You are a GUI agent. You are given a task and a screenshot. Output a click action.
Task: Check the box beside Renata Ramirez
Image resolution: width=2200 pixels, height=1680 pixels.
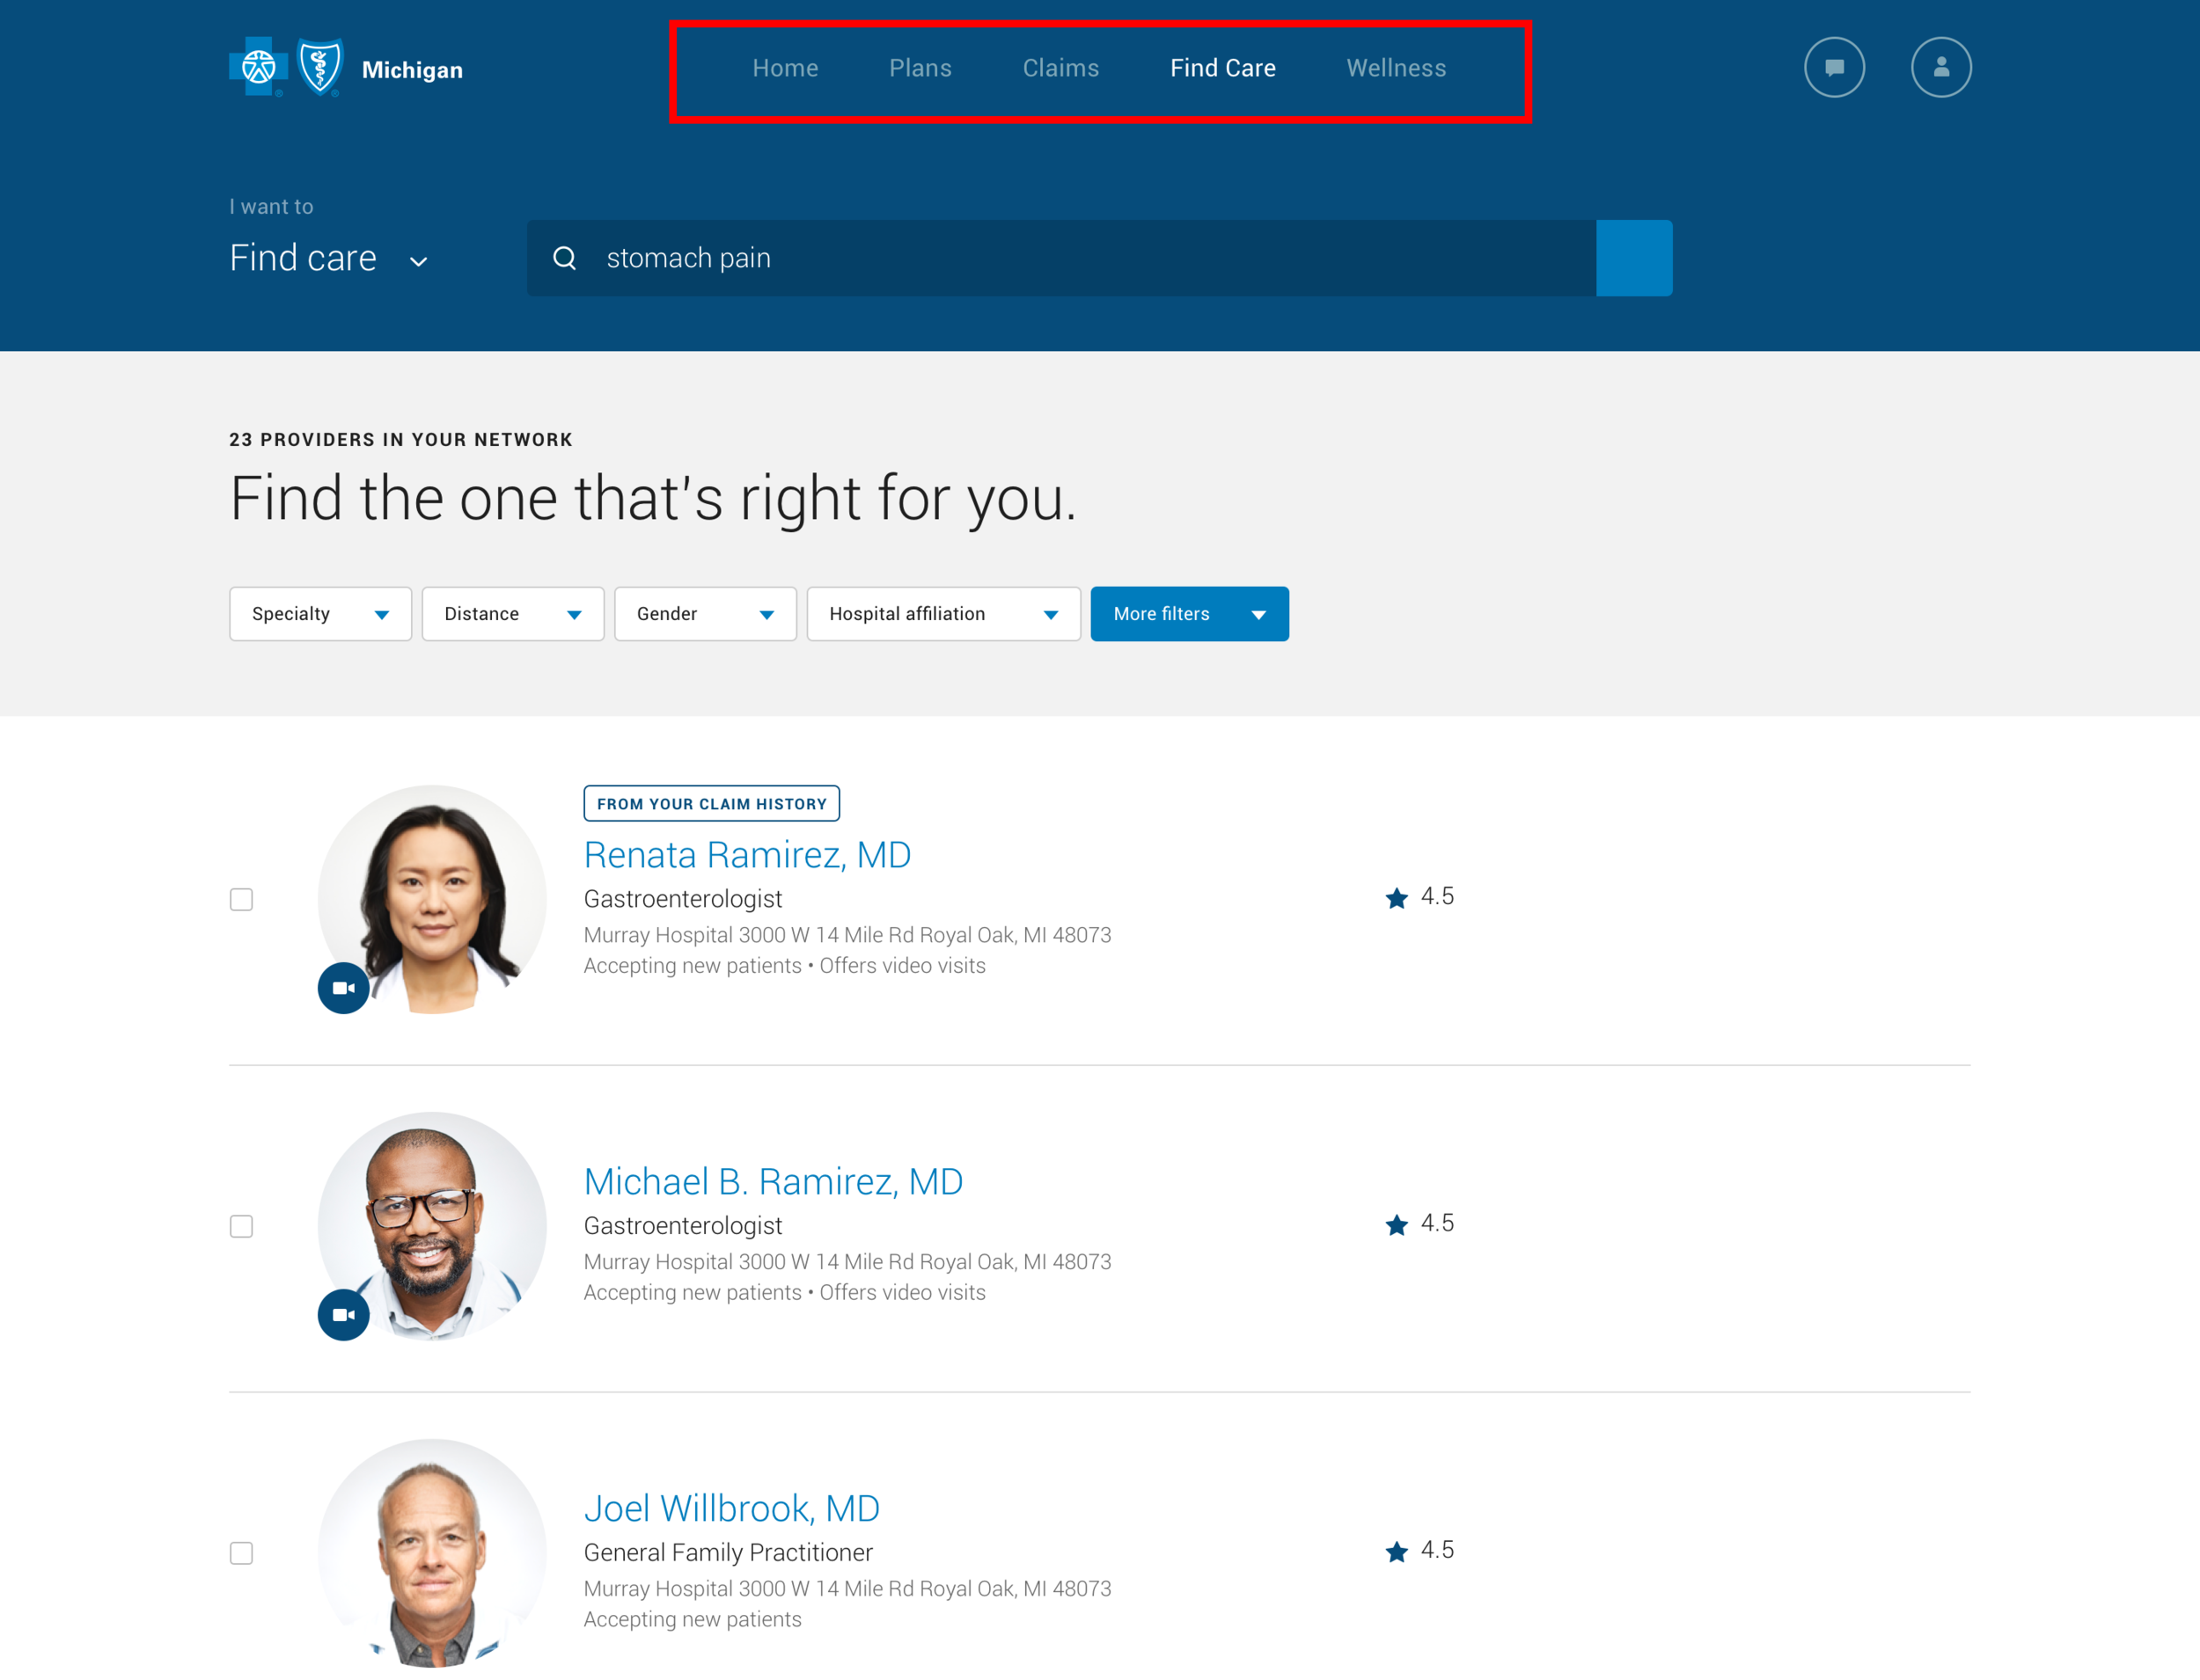pyautogui.click(x=241, y=899)
